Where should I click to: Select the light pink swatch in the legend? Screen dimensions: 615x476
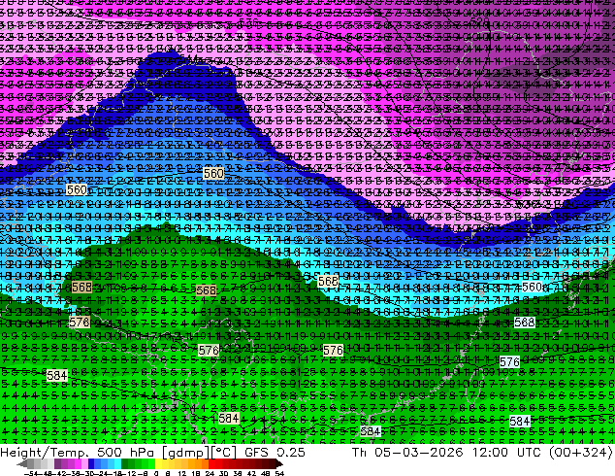pos(84,463)
